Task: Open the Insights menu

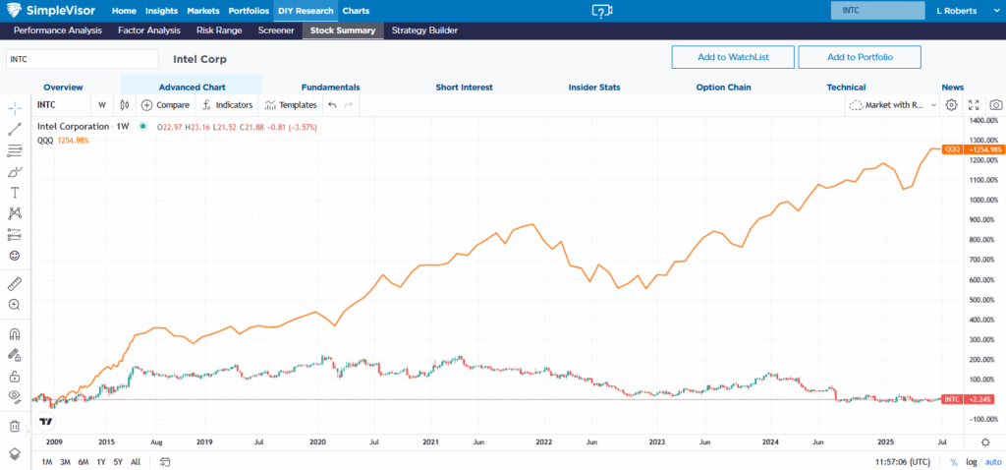Action: coord(161,11)
